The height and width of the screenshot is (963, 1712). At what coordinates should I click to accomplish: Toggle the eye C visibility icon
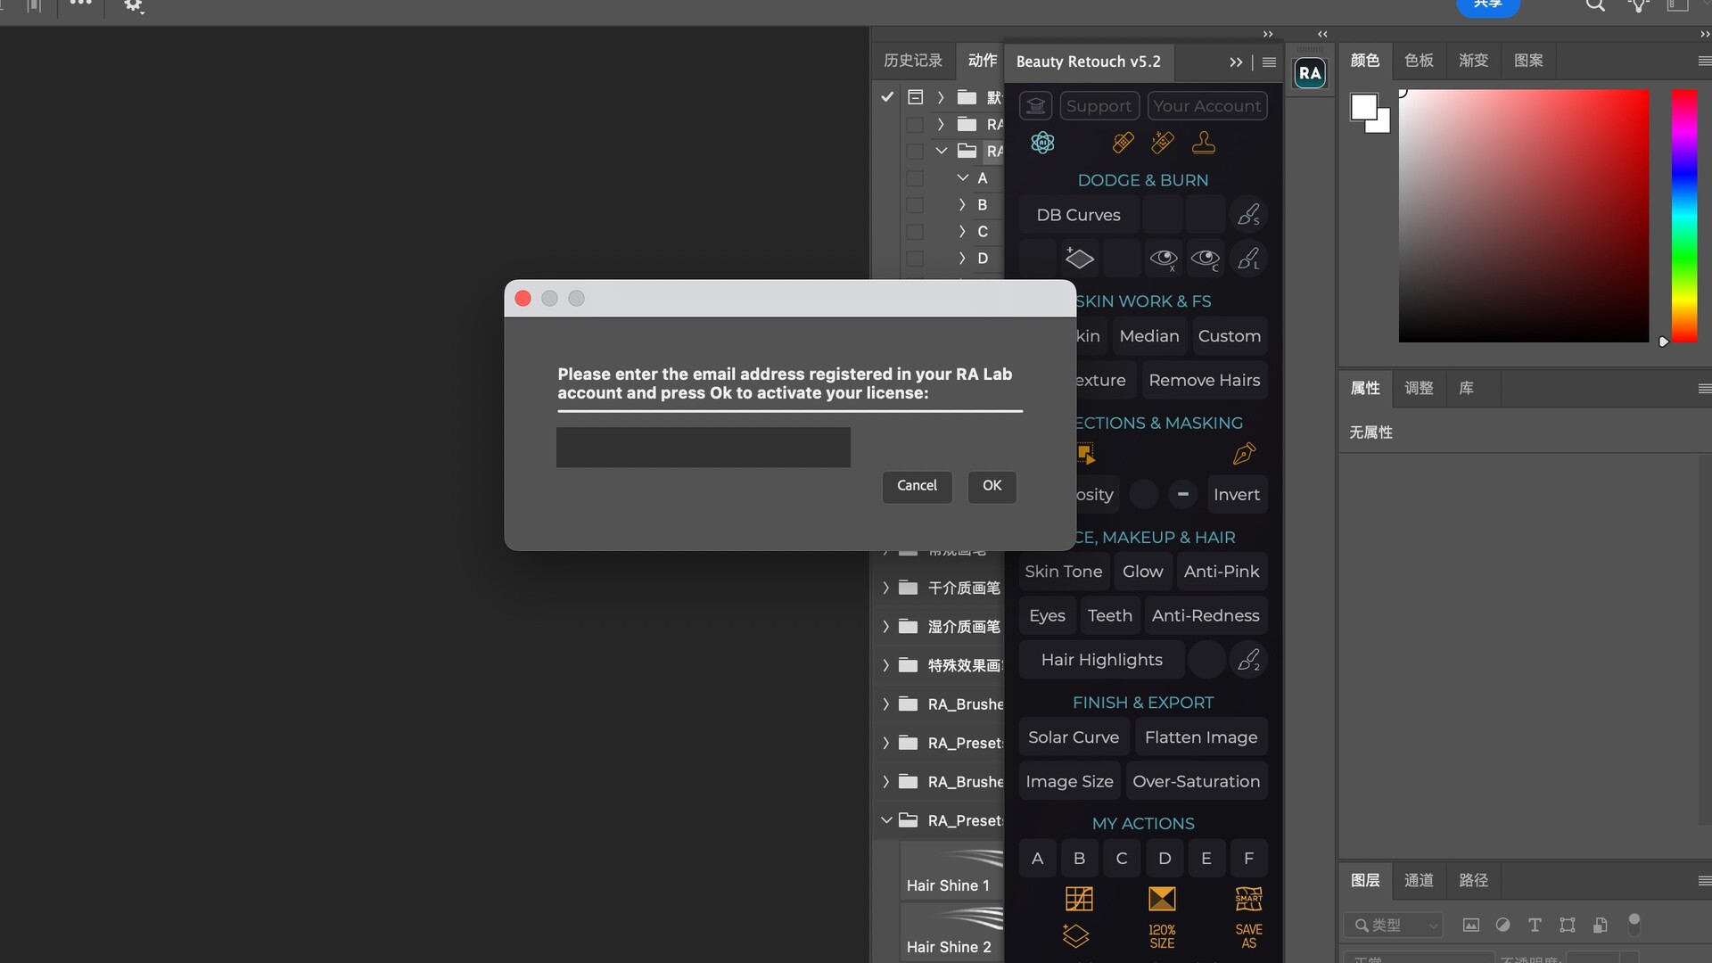tap(1206, 259)
